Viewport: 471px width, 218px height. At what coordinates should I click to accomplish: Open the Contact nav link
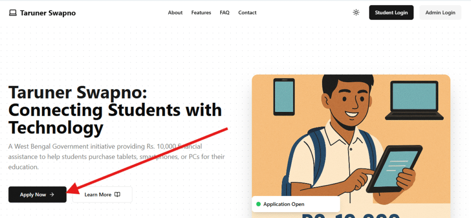tap(247, 13)
